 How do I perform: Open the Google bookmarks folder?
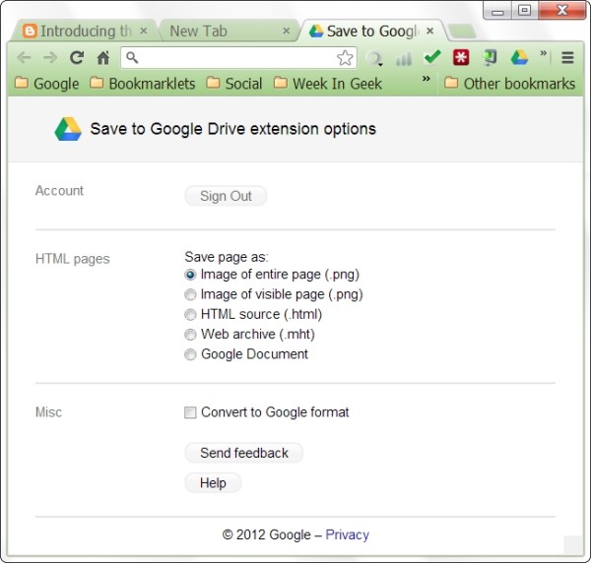tap(47, 84)
